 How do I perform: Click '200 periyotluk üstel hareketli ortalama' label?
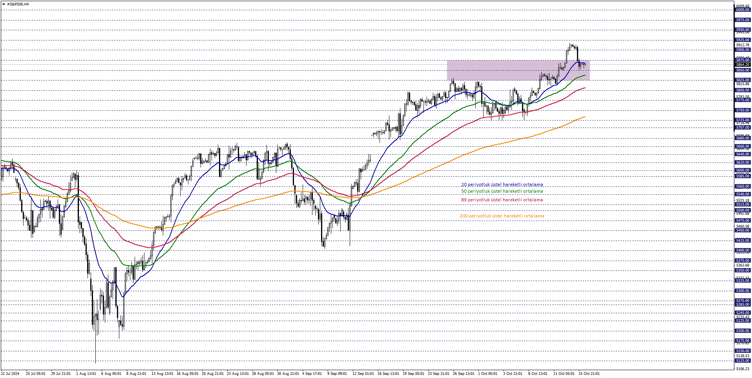[x=502, y=216]
